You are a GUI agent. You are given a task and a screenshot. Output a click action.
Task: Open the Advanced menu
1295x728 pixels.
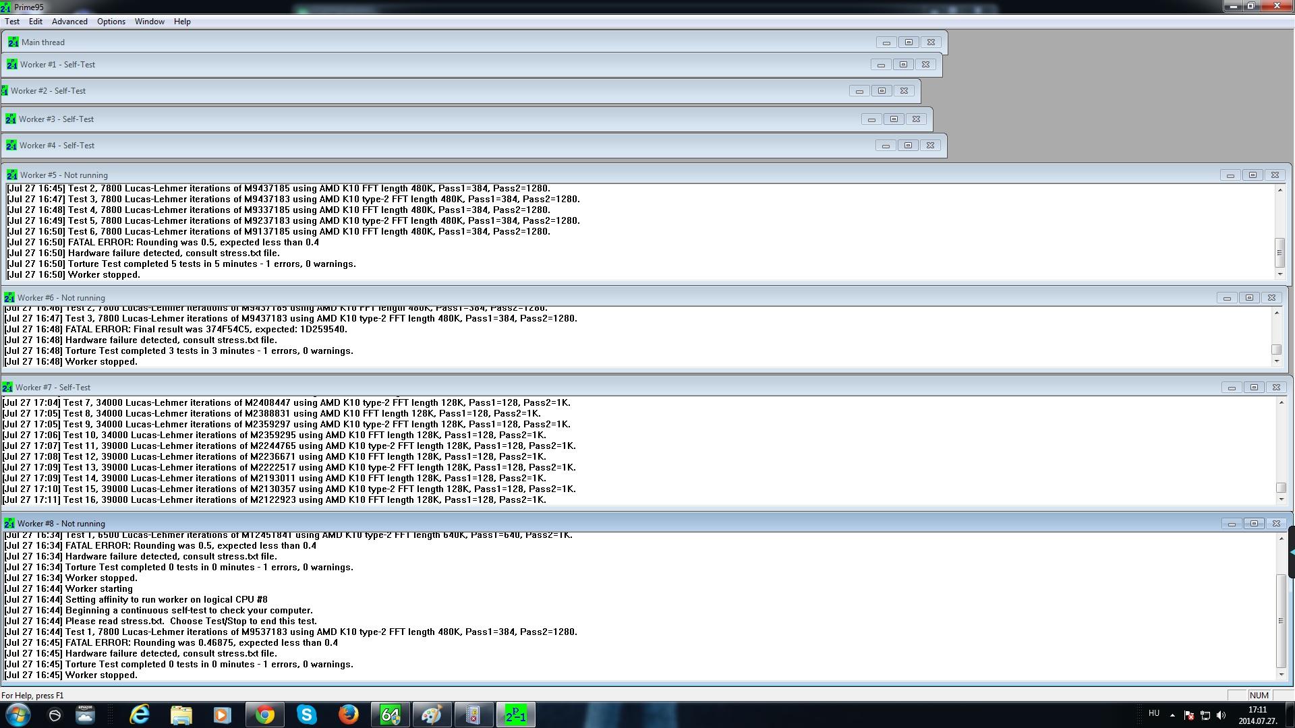click(69, 22)
